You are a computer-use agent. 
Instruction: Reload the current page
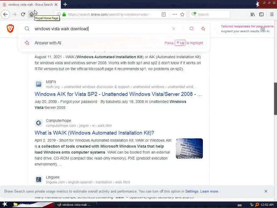coord(23,14)
